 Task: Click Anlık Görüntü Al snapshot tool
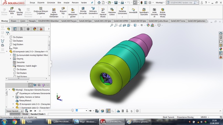click(154, 13)
